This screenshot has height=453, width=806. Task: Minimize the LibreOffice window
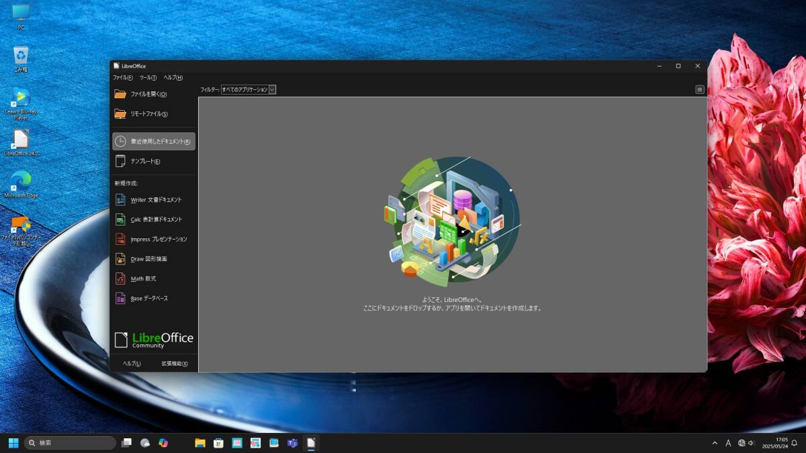(659, 66)
